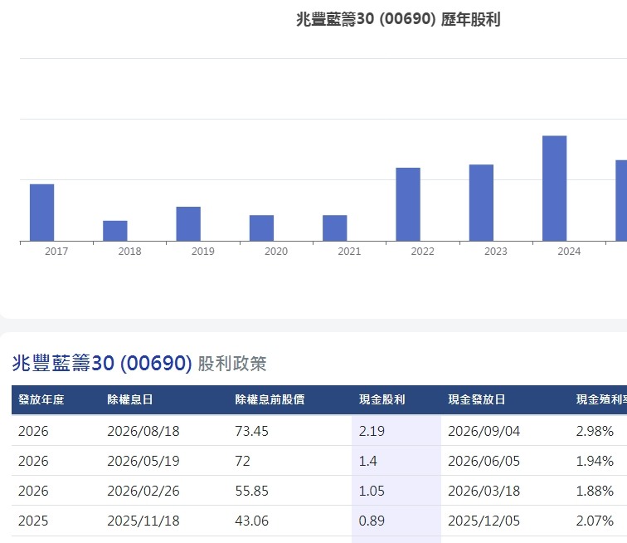
Task: Click the 發放年度 column header
Action: point(41,399)
